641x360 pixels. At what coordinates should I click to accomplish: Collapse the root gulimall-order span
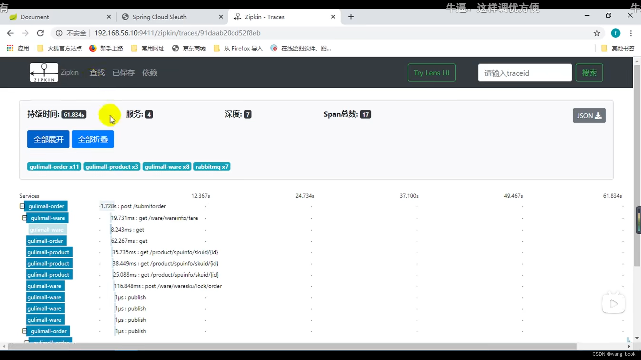22,206
